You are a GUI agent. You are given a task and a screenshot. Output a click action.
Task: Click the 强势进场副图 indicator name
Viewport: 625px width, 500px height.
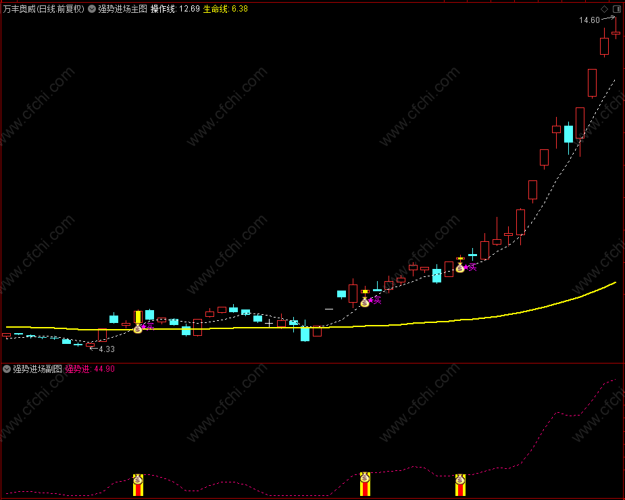[37, 369]
